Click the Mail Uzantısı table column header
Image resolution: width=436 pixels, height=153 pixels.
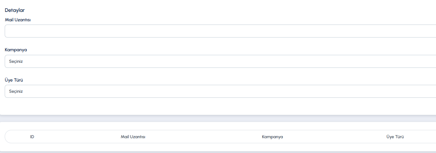133,137
